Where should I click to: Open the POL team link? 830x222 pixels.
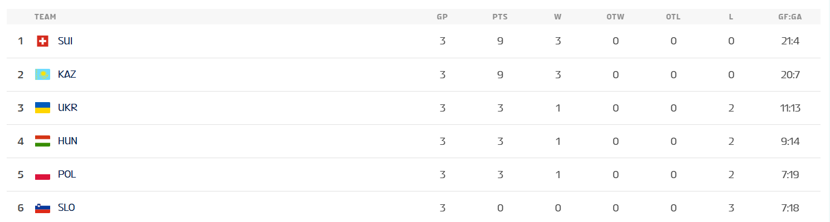pyautogui.click(x=67, y=174)
